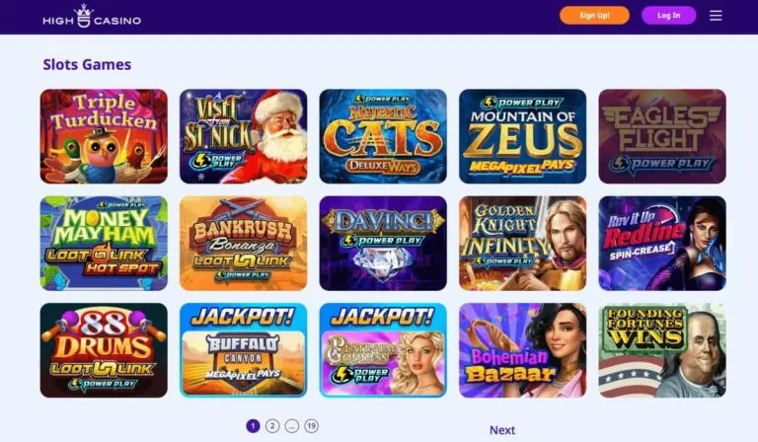758x442 pixels.
Task: Open 88 Drums Loot Link game
Action: coord(104,350)
